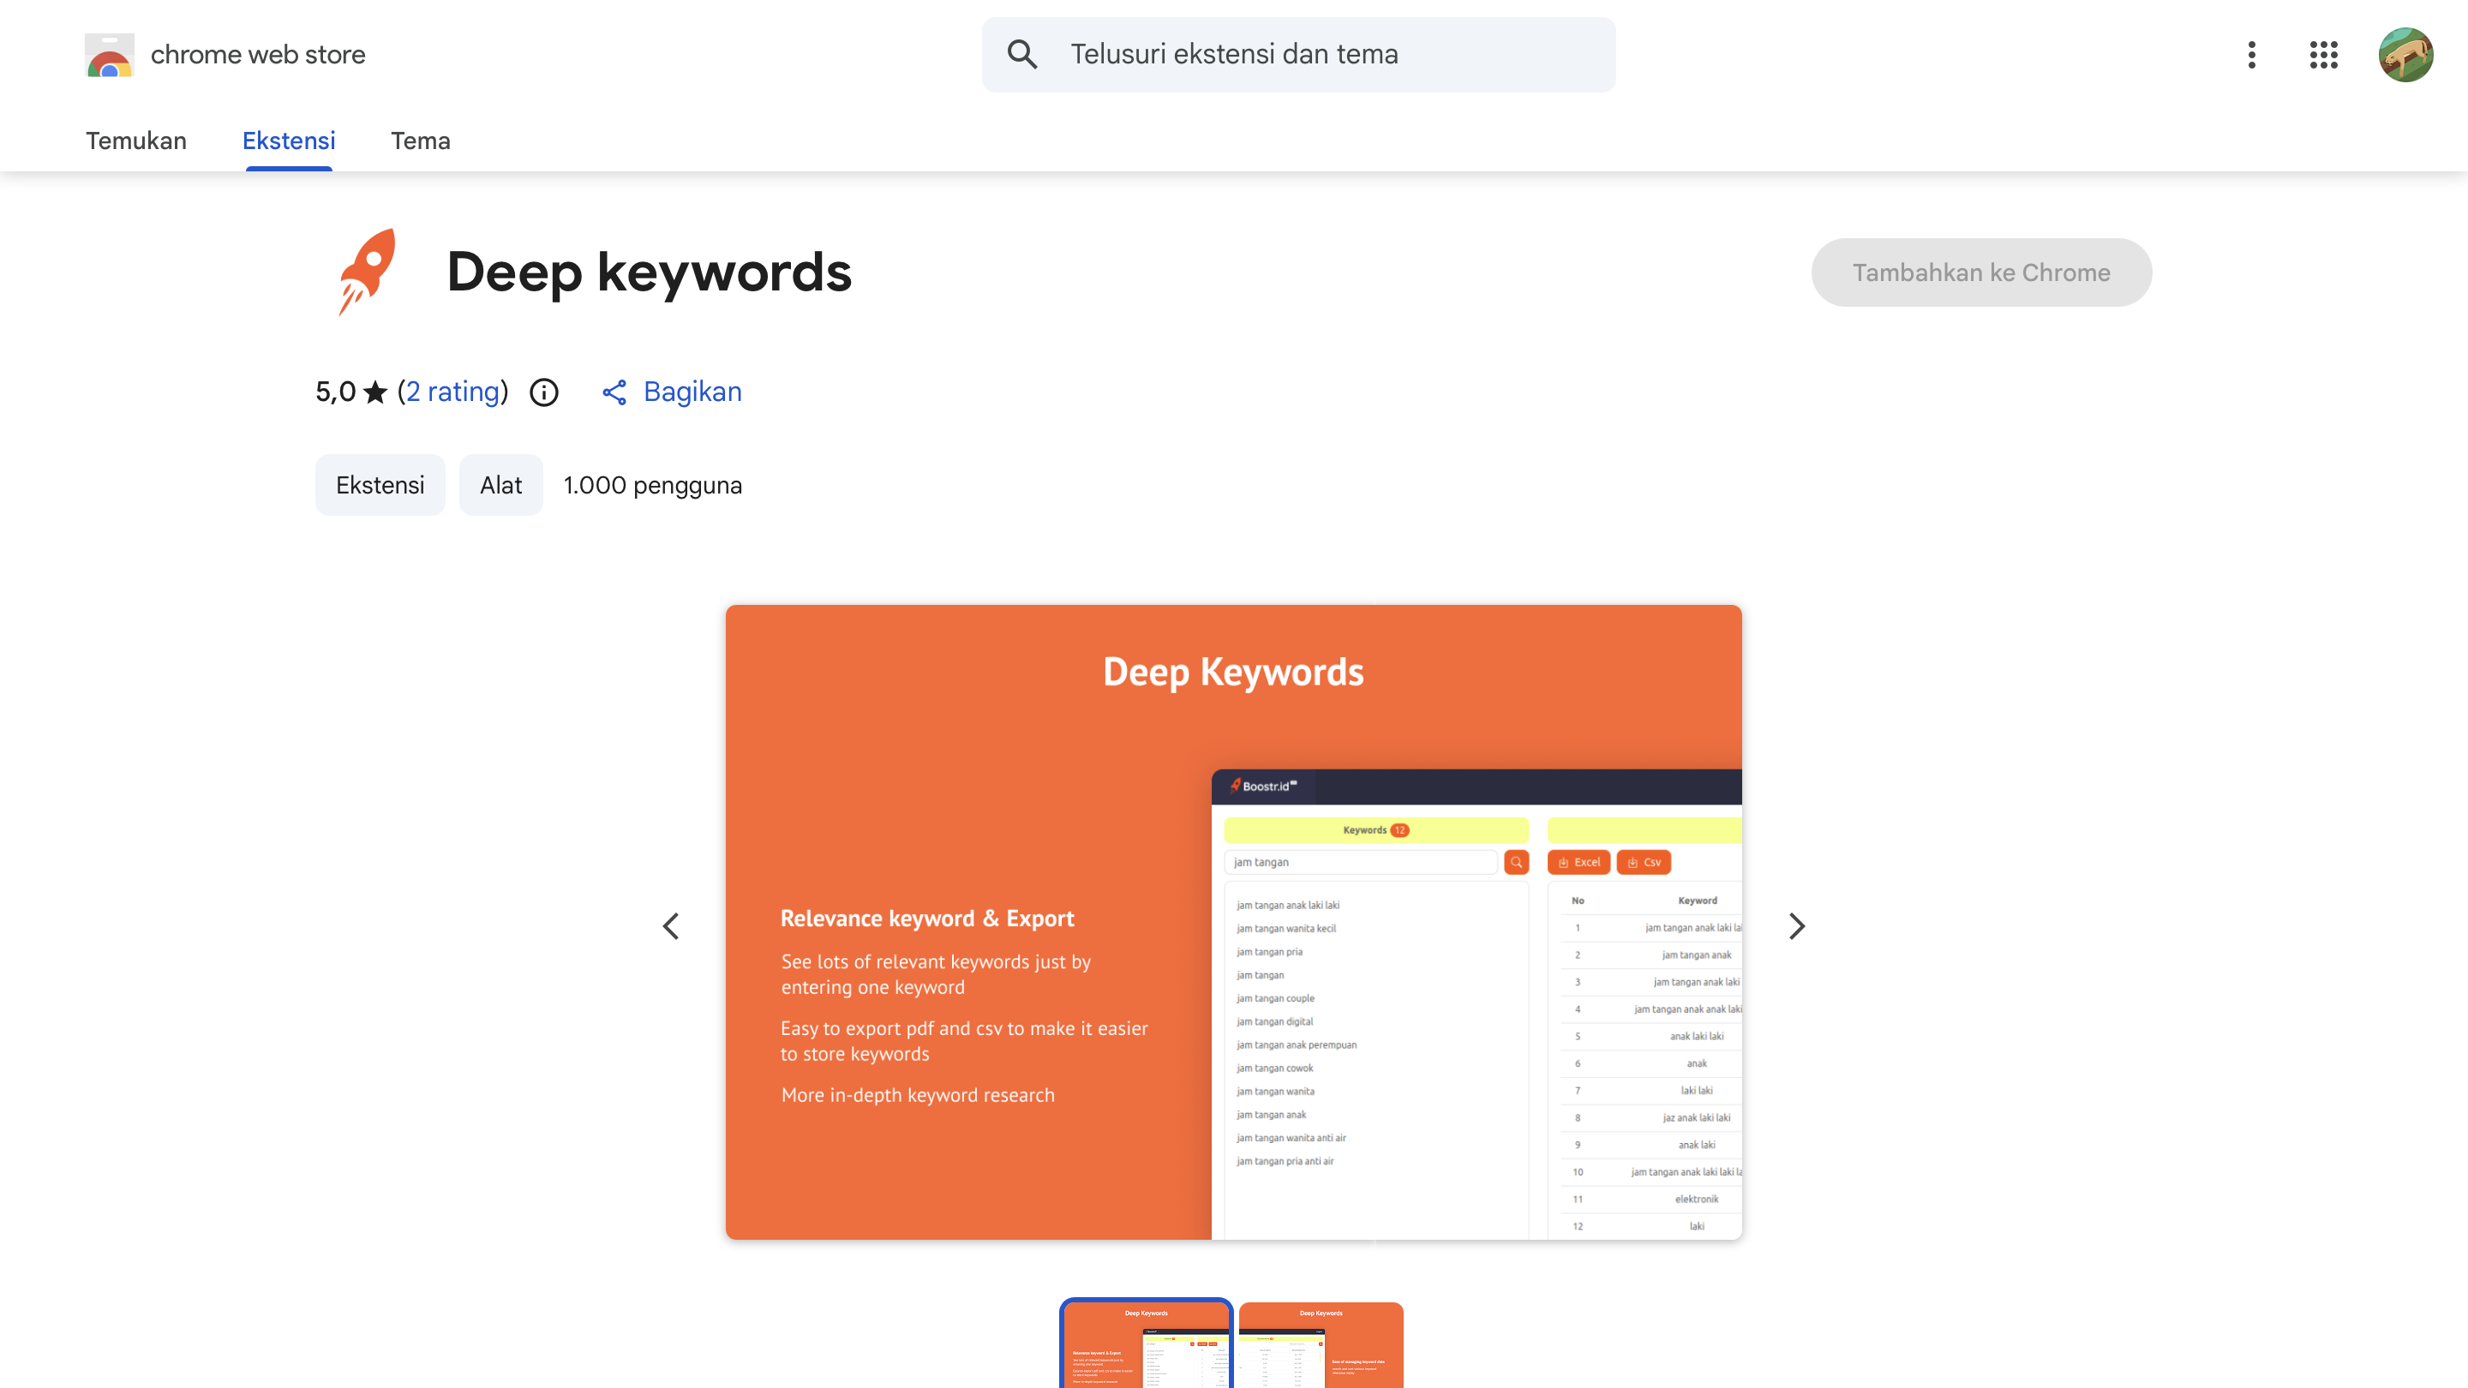
Task: Switch to the Temukan tab
Action: click(135, 141)
